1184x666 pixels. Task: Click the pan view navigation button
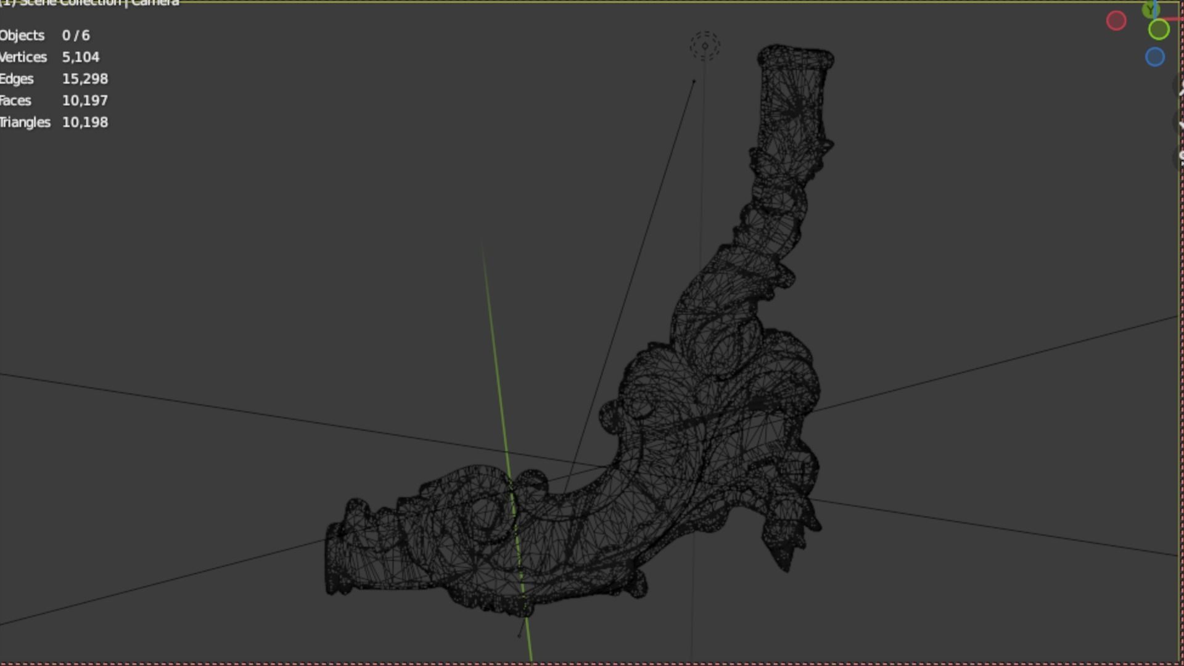pyautogui.click(x=1180, y=123)
